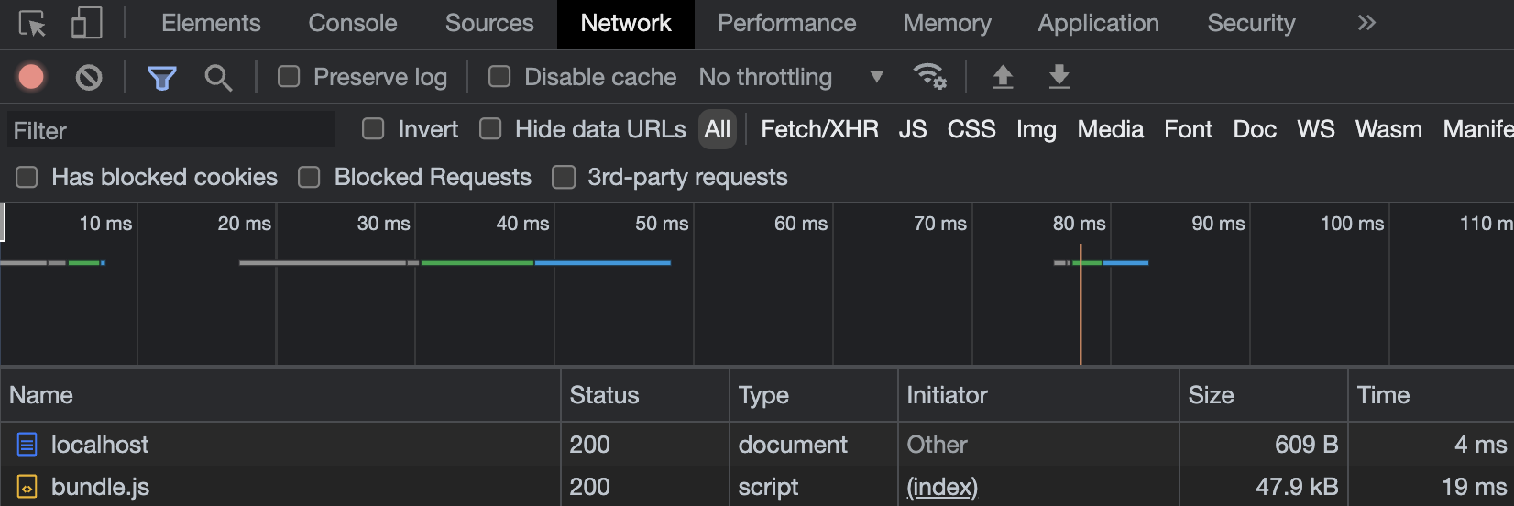The height and width of the screenshot is (506, 1514).
Task: Clear the network log
Action: (89, 77)
